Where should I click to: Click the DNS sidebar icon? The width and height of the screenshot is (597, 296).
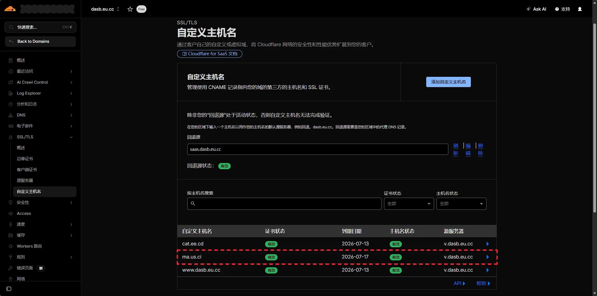tap(11, 115)
